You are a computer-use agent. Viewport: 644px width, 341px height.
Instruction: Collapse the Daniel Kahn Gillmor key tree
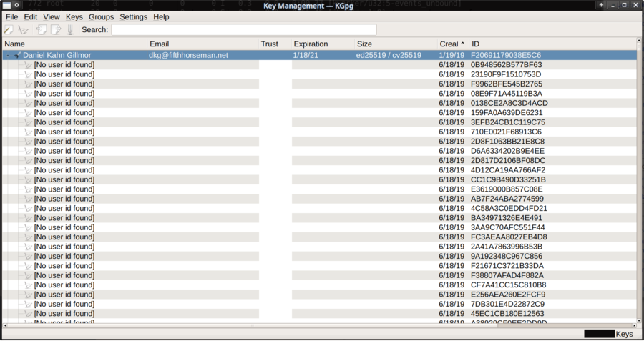click(8, 55)
